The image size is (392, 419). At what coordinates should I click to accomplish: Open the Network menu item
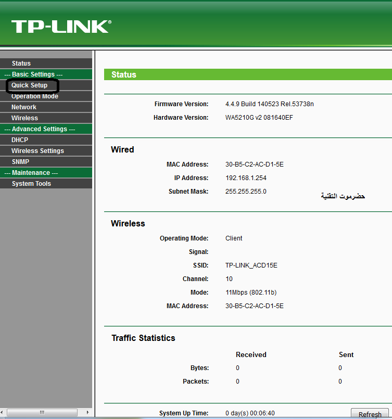[24, 107]
